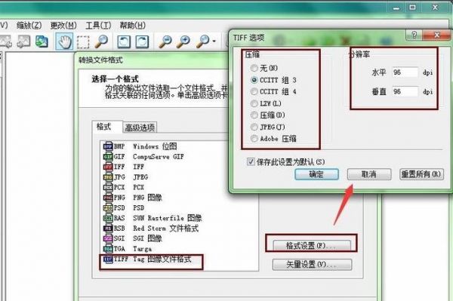Screen dimensions: 453x301
Task: Click the TIFF options help question button
Action: pos(414,35)
